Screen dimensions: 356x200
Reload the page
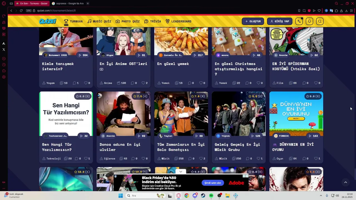click(21, 11)
